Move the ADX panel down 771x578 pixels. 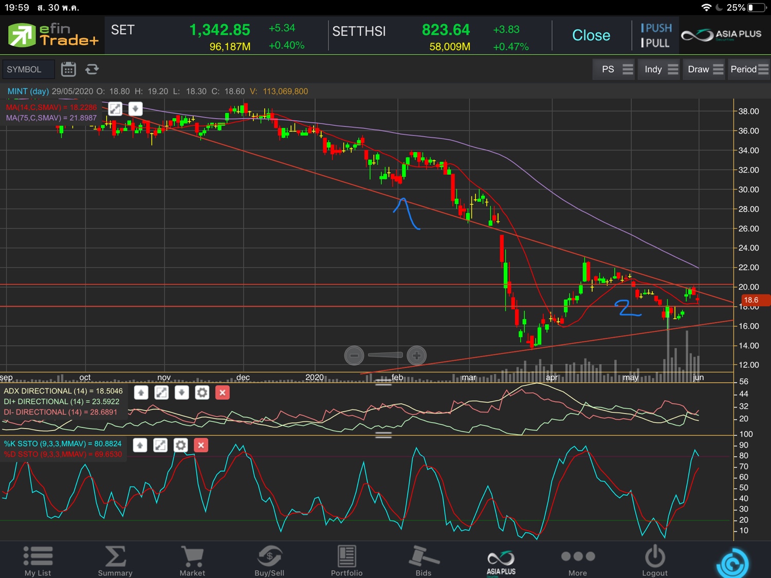(181, 393)
